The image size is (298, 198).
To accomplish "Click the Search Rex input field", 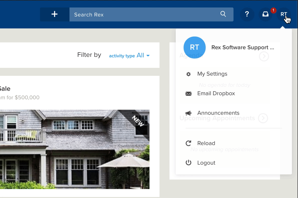I will [151, 14].
